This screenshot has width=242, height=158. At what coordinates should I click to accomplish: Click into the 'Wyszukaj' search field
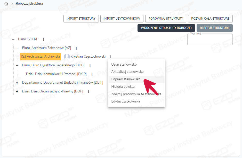(210, 40)
